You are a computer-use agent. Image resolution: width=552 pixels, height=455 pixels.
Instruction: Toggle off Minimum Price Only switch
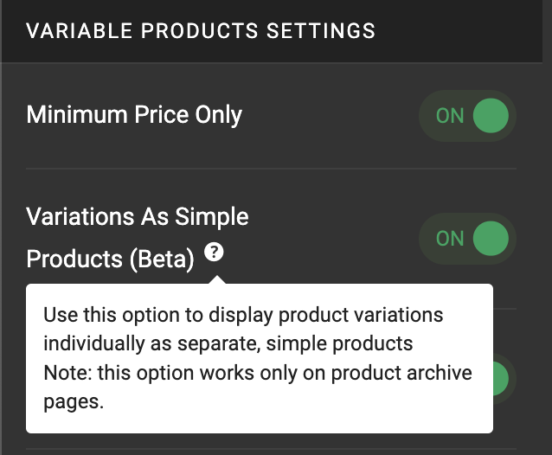click(467, 116)
